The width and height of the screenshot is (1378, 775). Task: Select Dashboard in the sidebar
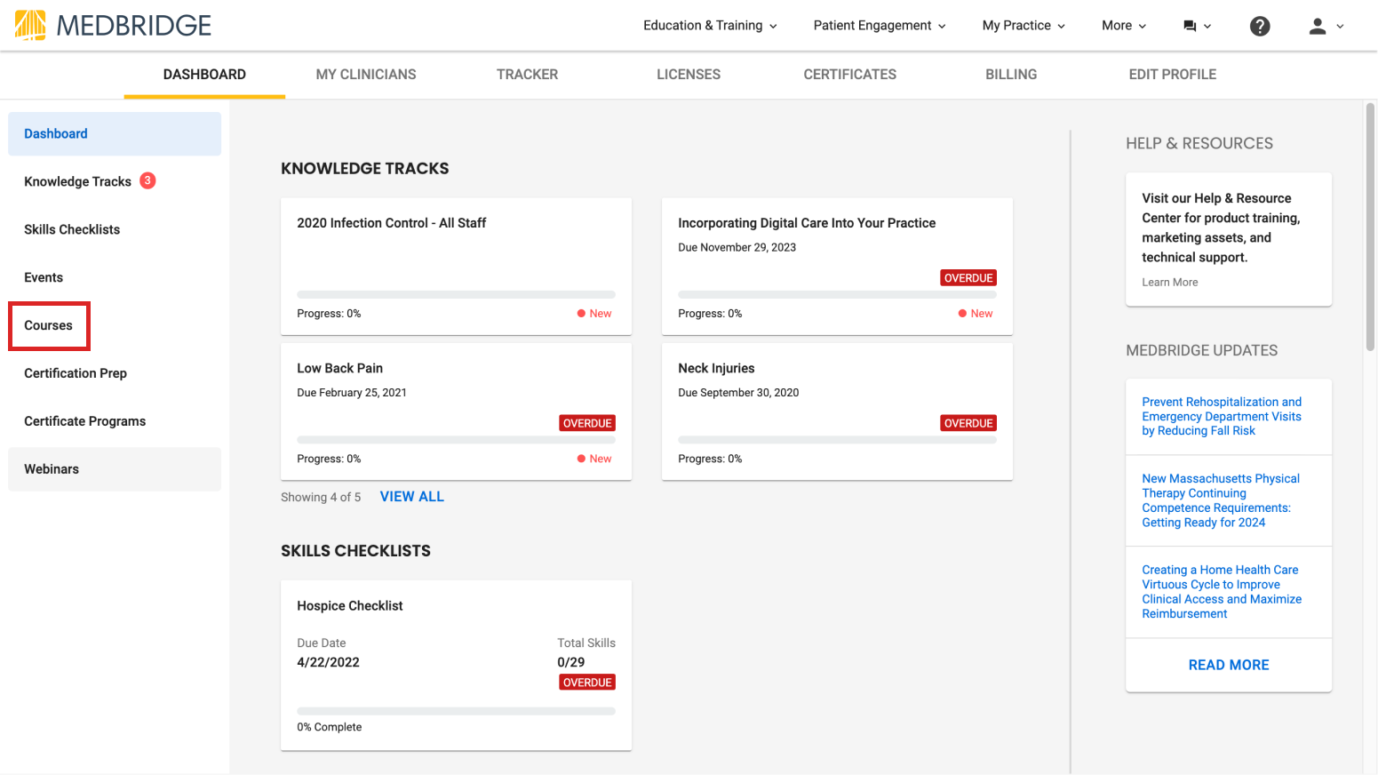click(x=115, y=133)
